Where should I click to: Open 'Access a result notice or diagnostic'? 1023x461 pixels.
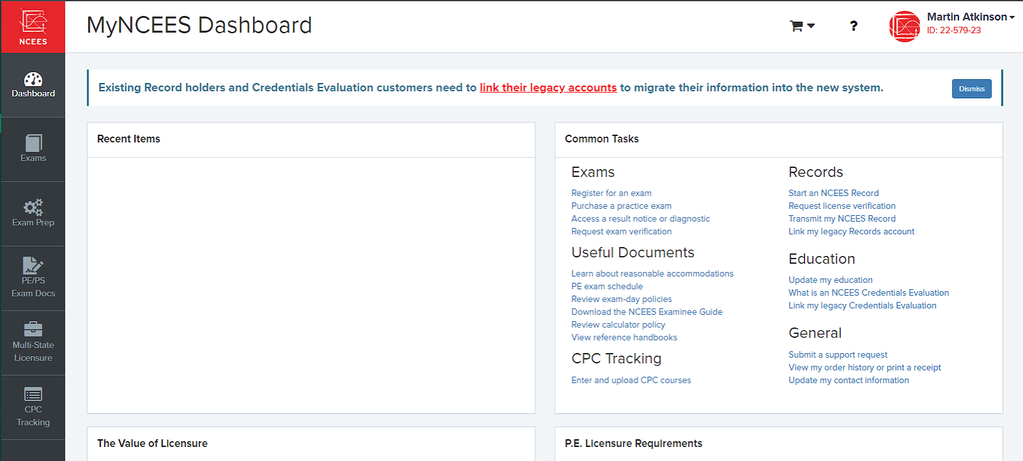point(641,218)
